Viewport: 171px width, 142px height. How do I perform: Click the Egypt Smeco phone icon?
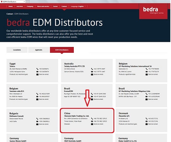37,69
